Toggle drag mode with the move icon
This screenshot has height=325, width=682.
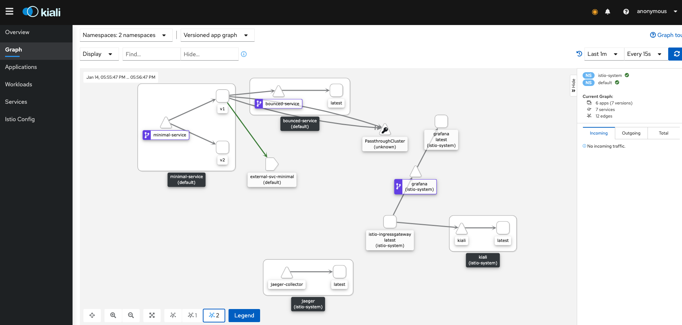point(92,315)
